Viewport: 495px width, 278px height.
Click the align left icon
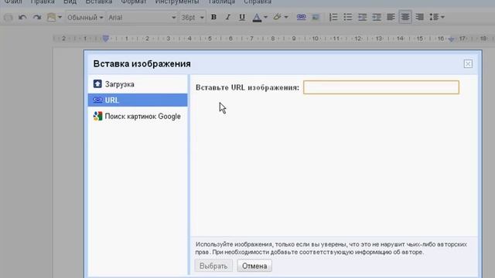coord(391,17)
